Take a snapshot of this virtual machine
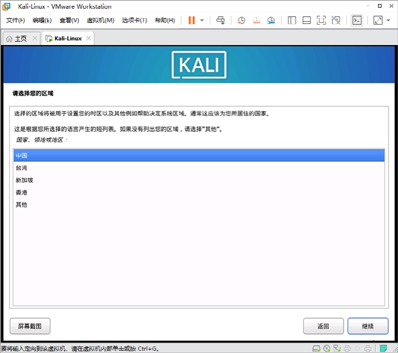 point(241,20)
